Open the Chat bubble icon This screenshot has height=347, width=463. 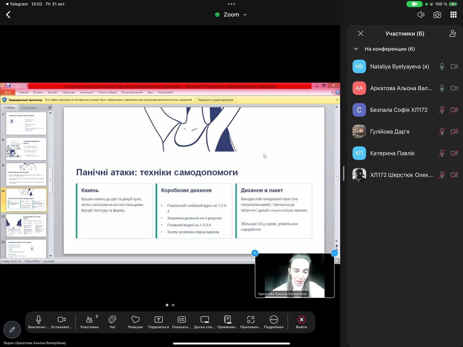[x=112, y=320]
